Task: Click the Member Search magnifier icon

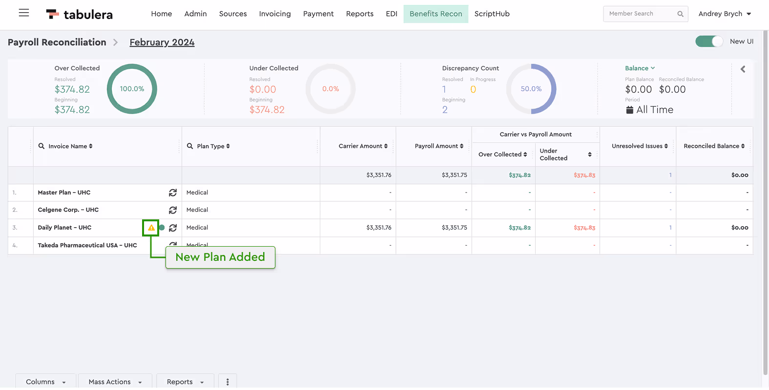Action: (x=680, y=14)
